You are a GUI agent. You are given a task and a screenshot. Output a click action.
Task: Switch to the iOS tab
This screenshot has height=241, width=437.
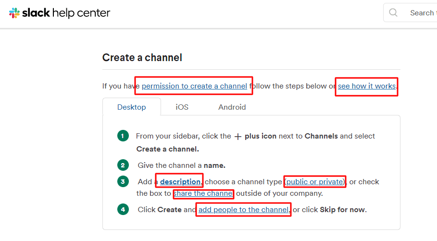[182, 107]
